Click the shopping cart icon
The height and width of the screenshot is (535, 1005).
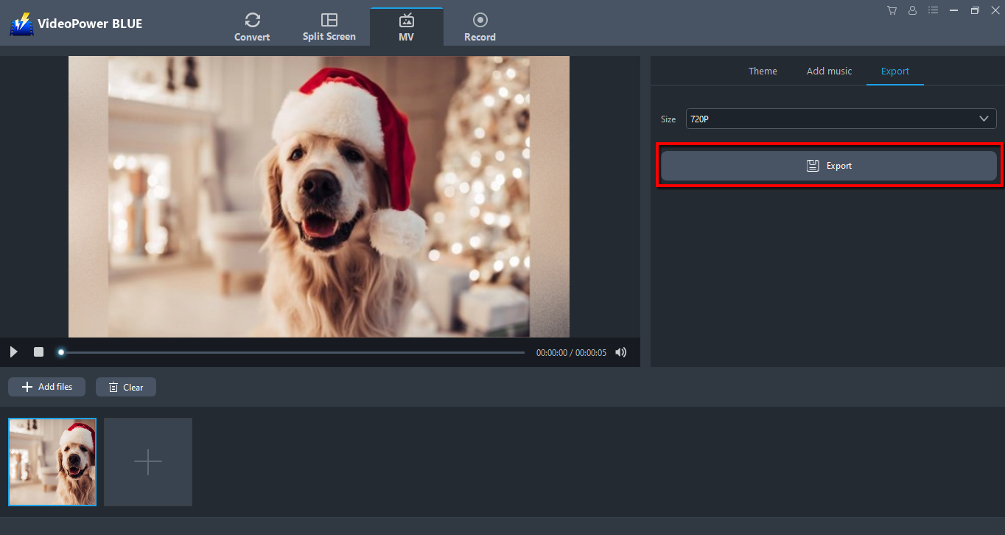tap(892, 10)
